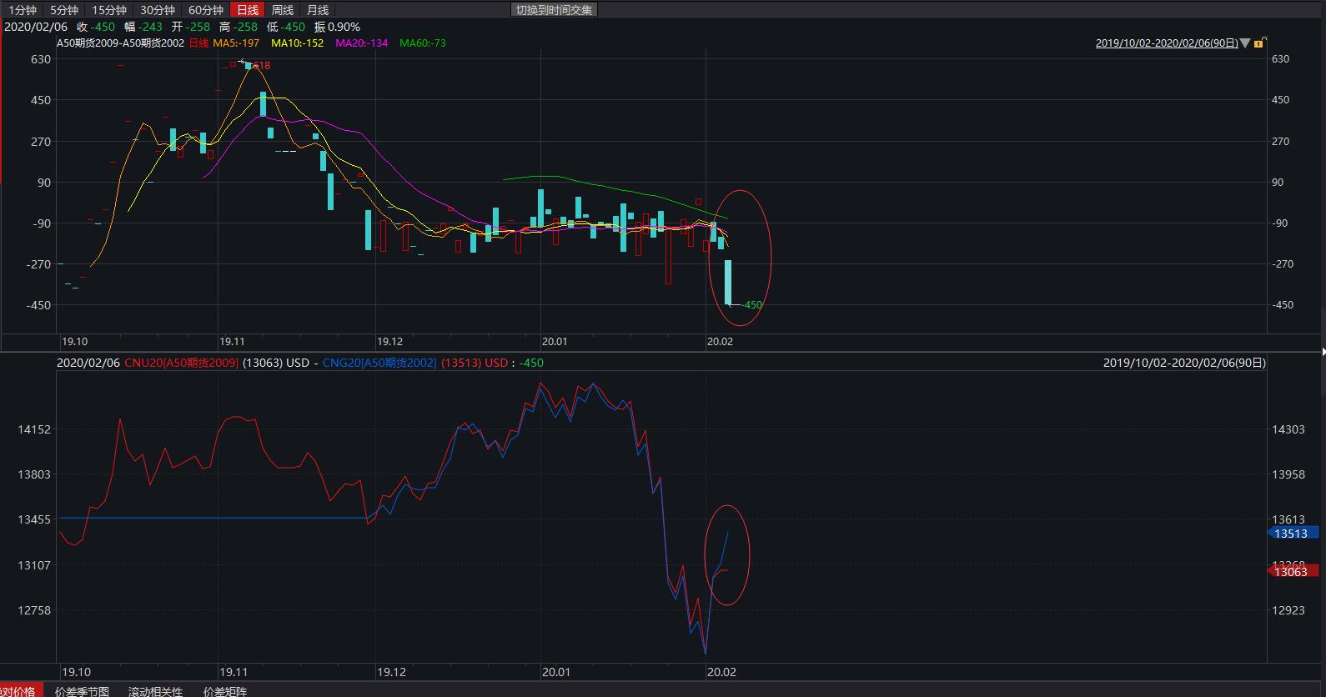Click the 收 -450 close value in header
Viewport: 1326px width, 697px height.
pyautogui.click(x=96, y=27)
